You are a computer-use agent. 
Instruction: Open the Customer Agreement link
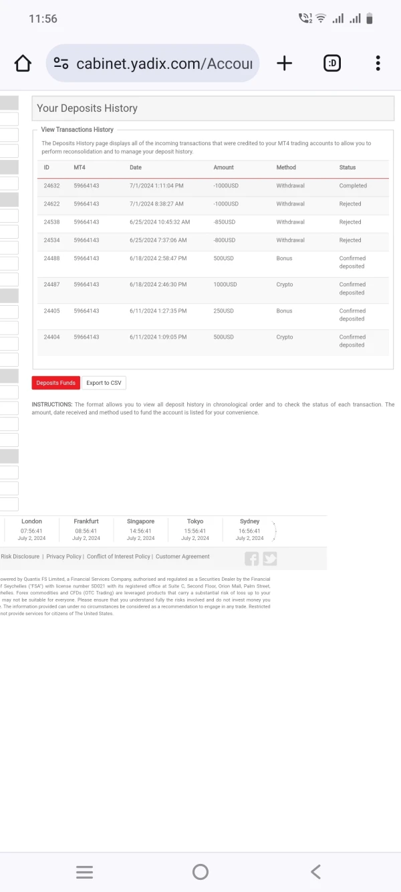coord(182,557)
